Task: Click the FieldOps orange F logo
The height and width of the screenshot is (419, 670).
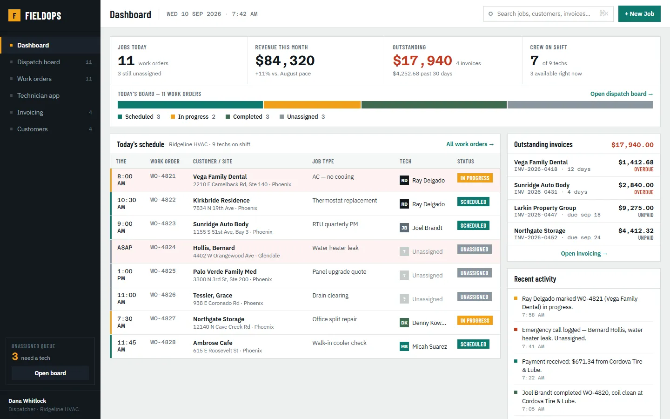Action: click(x=14, y=15)
